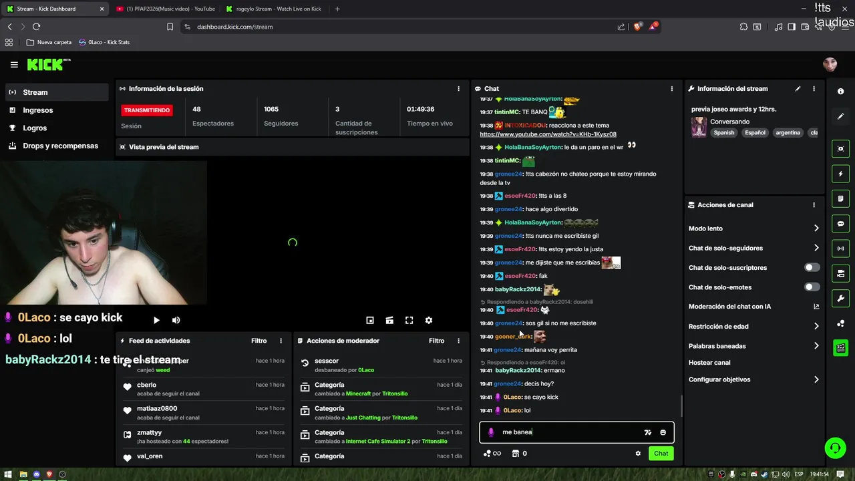Enter fullscreen on the stream preview
855x481 pixels.
[409, 321]
